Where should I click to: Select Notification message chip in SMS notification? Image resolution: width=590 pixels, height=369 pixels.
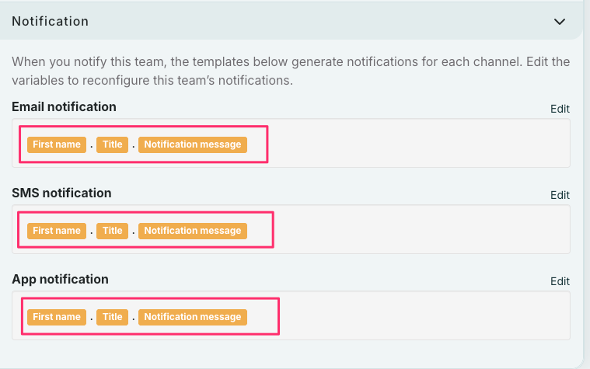[193, 231]
